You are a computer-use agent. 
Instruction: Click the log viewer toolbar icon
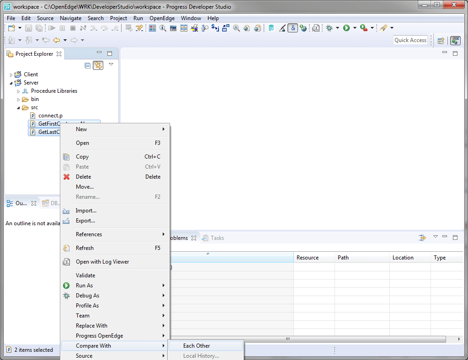click(x=316, y=28)
